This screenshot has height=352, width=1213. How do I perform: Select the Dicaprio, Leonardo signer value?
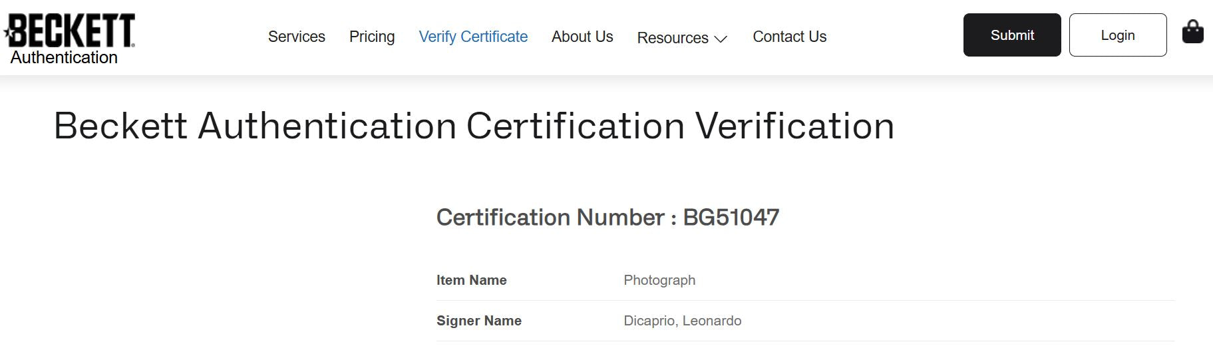[x=683, y=321]
